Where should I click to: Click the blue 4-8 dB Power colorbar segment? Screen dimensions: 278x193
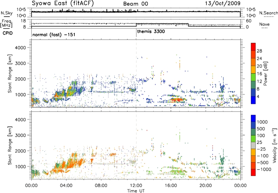[253, 92]
